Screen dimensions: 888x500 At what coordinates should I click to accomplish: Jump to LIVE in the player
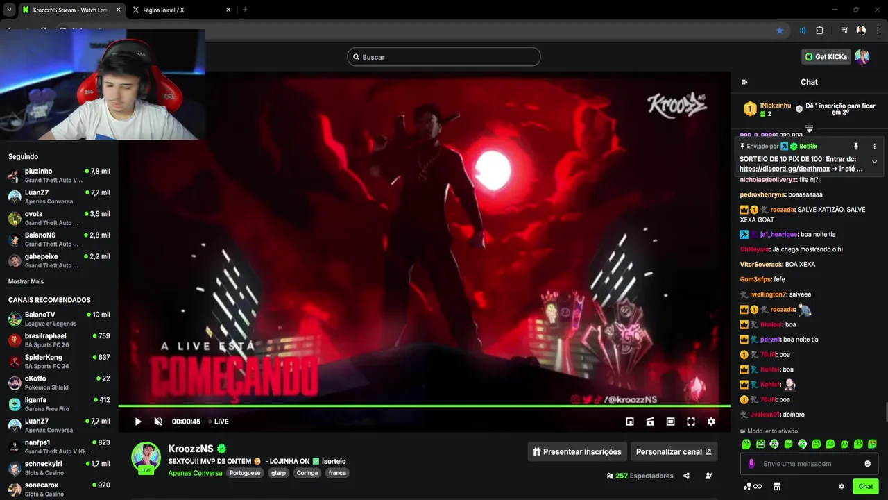(x=218, y=422)
